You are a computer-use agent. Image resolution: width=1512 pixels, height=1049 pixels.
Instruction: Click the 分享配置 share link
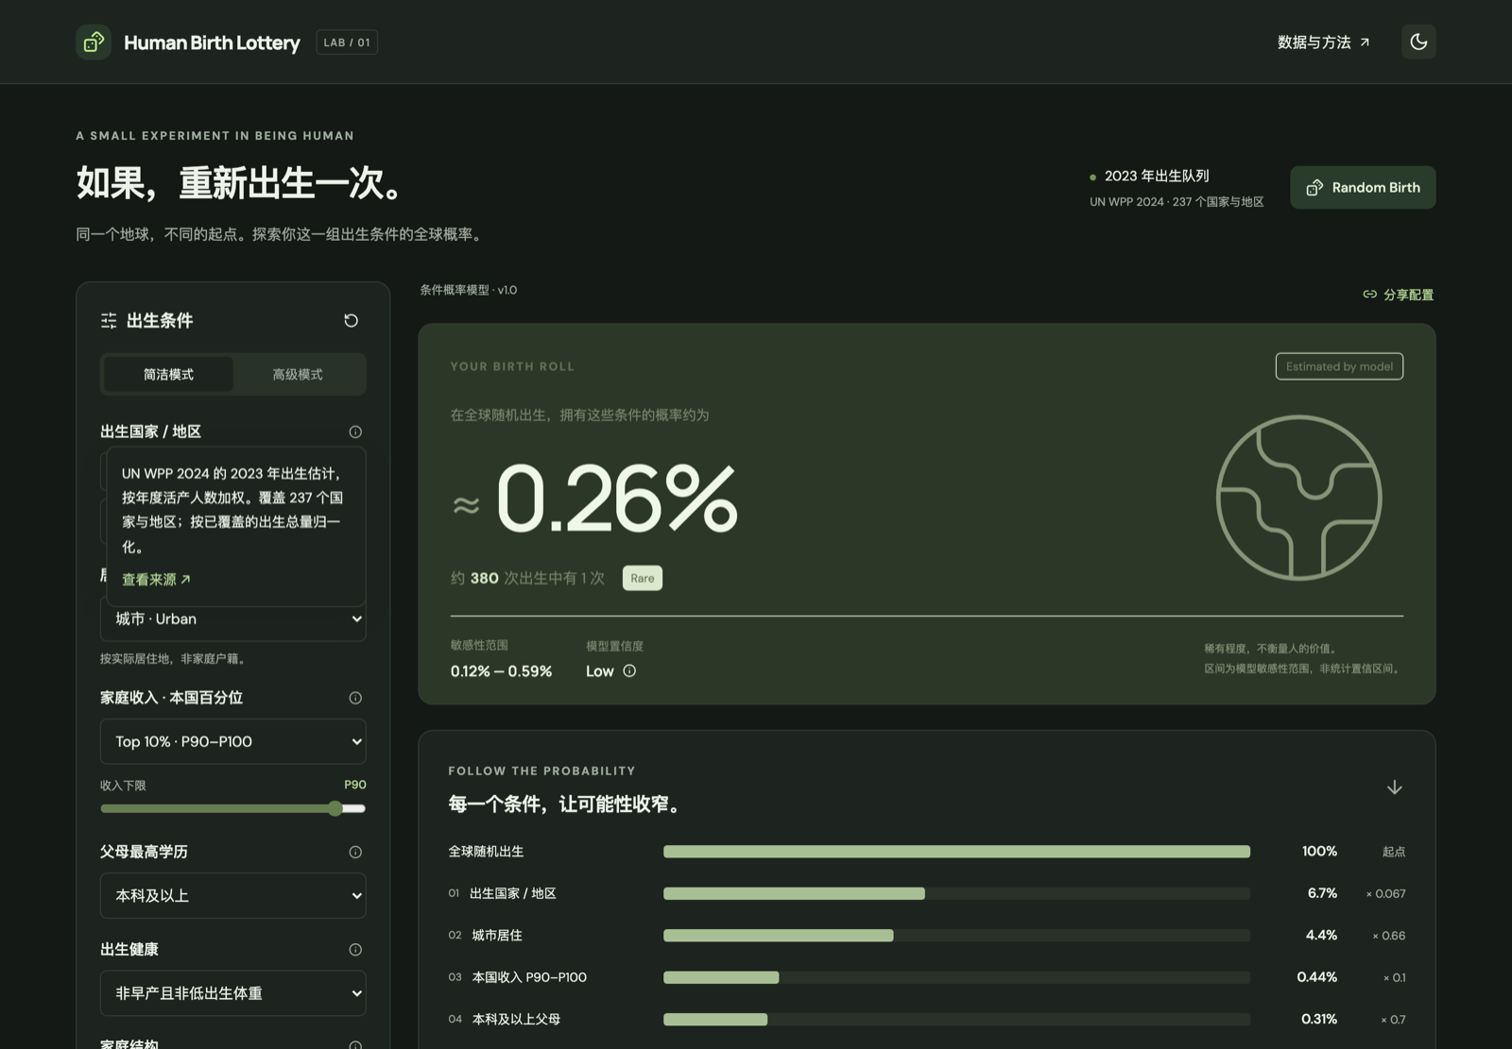click(x=1398, y=295)
